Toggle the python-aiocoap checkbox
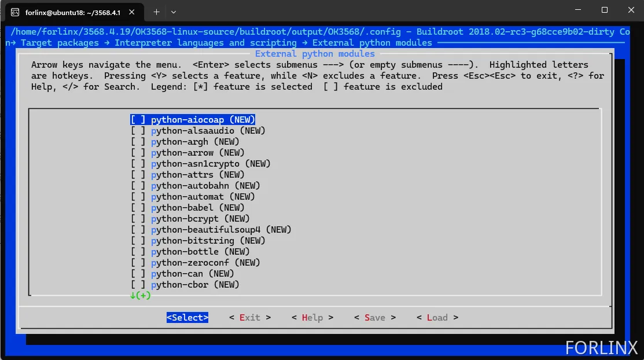 138,120
